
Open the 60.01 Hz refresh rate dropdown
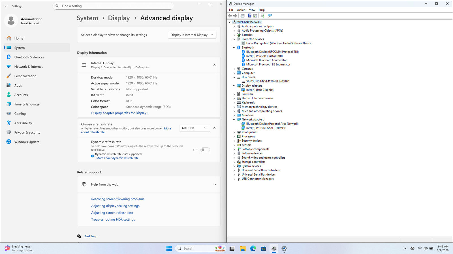tap(194, 128)
